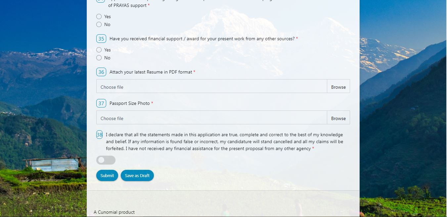Viewport: 447px width, 217px height.
Task: Click the declaration statement text
Action: click(x=224, y=141)
